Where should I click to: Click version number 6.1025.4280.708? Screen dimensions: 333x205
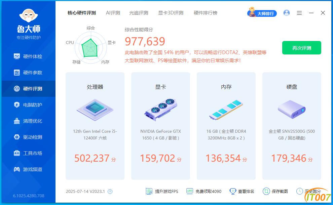point(29,196)
